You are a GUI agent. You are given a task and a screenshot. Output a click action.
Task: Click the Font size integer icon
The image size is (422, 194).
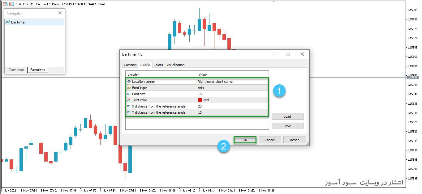pos(129,94)
